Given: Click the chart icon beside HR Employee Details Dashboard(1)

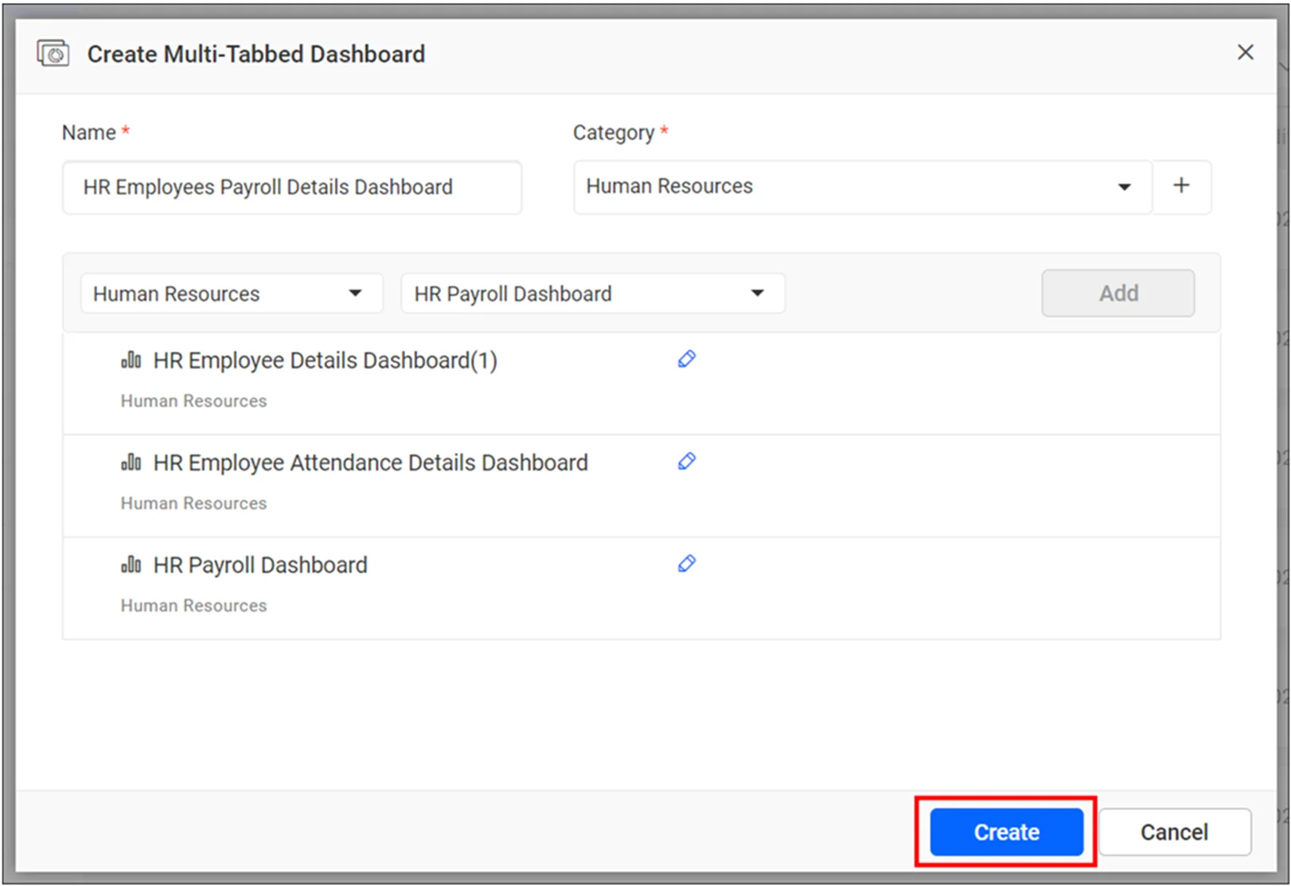Looking at the screenshot, I should (130, 359).
